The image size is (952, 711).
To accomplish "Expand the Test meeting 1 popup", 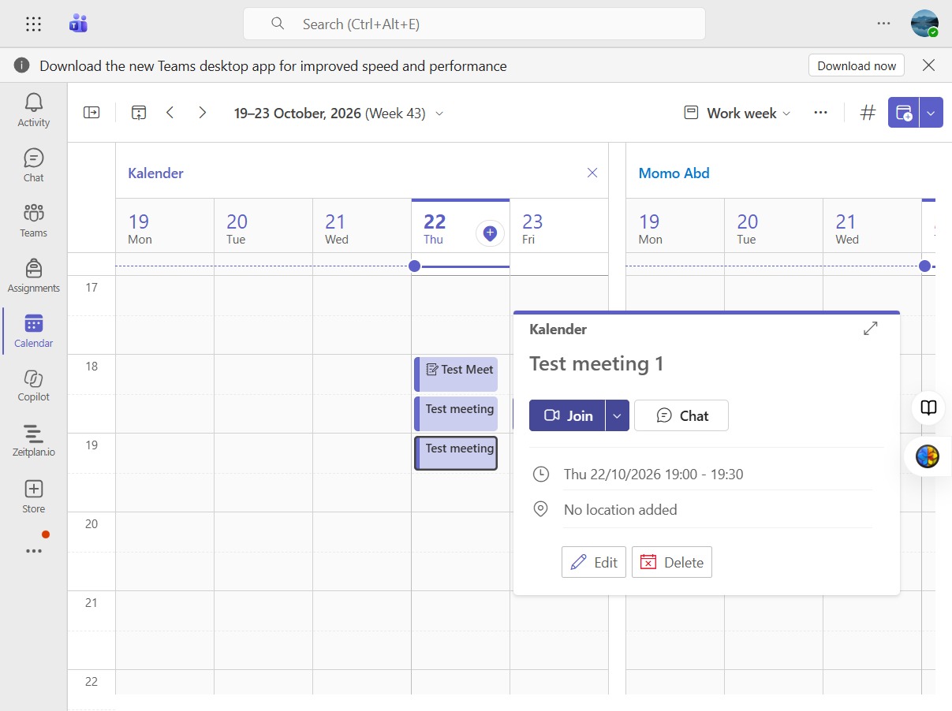I will [x=871, y=329].
